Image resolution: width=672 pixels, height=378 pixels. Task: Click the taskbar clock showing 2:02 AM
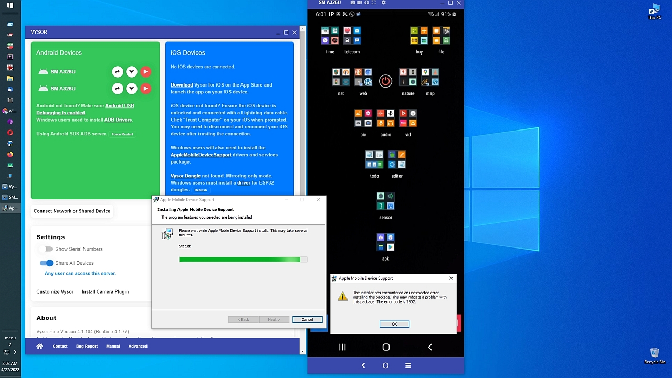(10, 366)
